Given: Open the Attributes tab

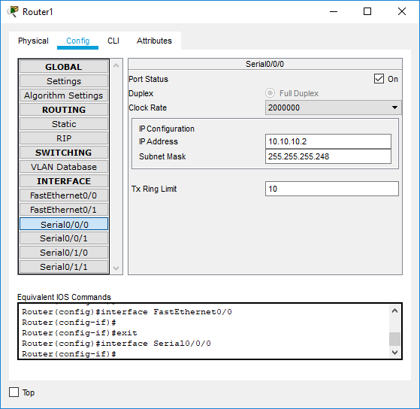Looking at the screenshot, I should [x=154, y=41].
